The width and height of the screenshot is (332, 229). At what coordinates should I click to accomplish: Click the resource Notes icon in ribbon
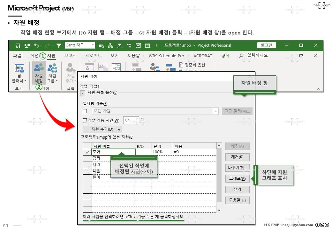pos(103,67)
